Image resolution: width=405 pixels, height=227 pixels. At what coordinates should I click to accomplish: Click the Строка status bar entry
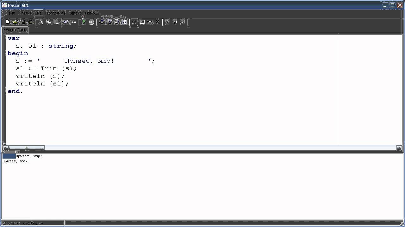coord(11,223)
